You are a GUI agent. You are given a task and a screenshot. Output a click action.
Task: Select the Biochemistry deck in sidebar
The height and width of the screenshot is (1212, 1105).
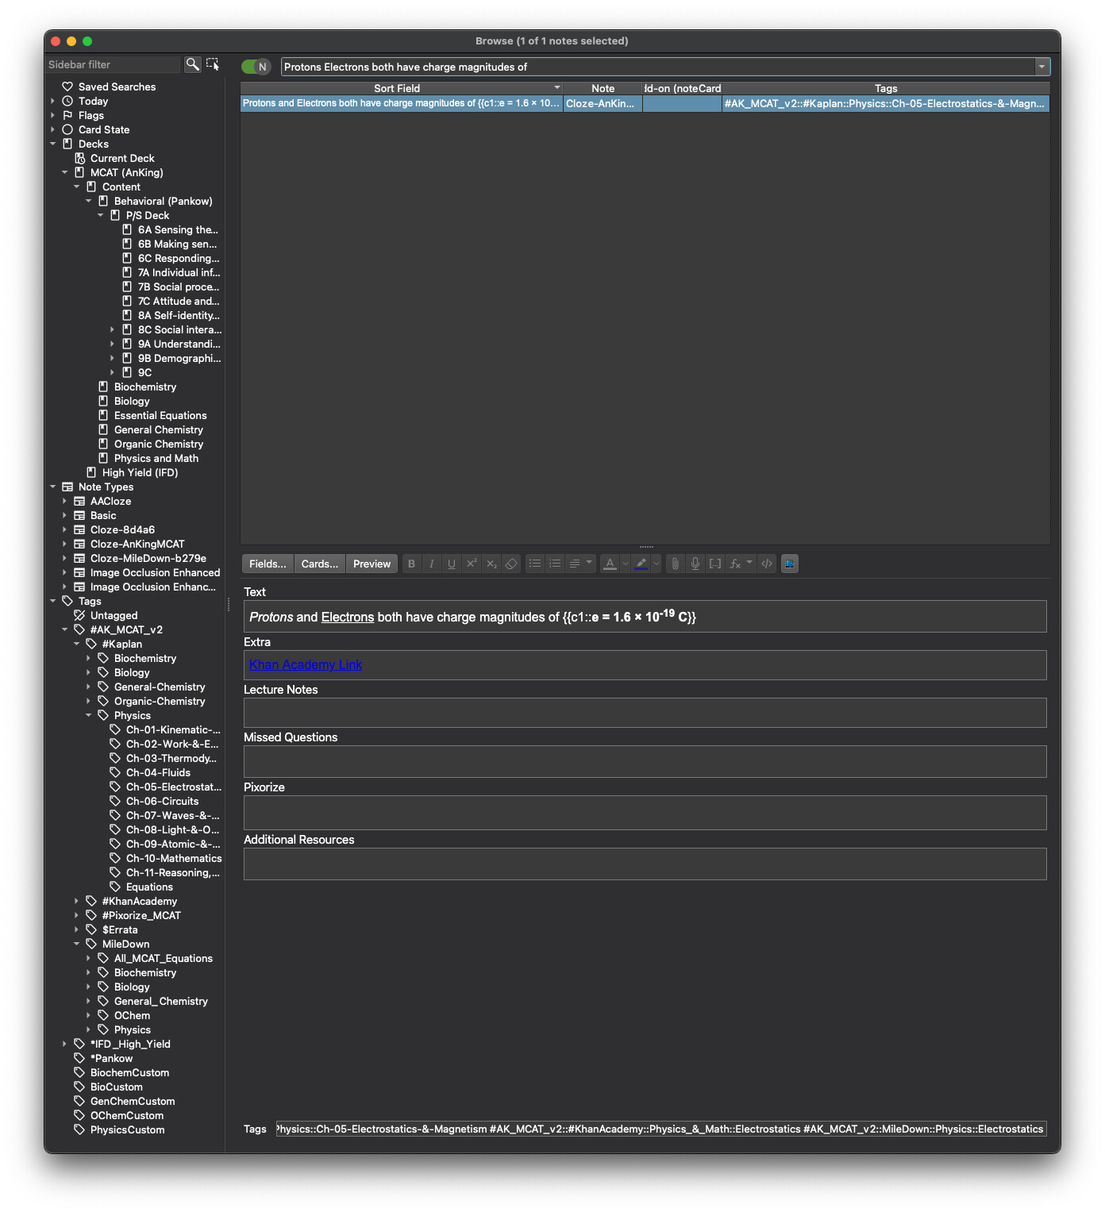(144, 387)
